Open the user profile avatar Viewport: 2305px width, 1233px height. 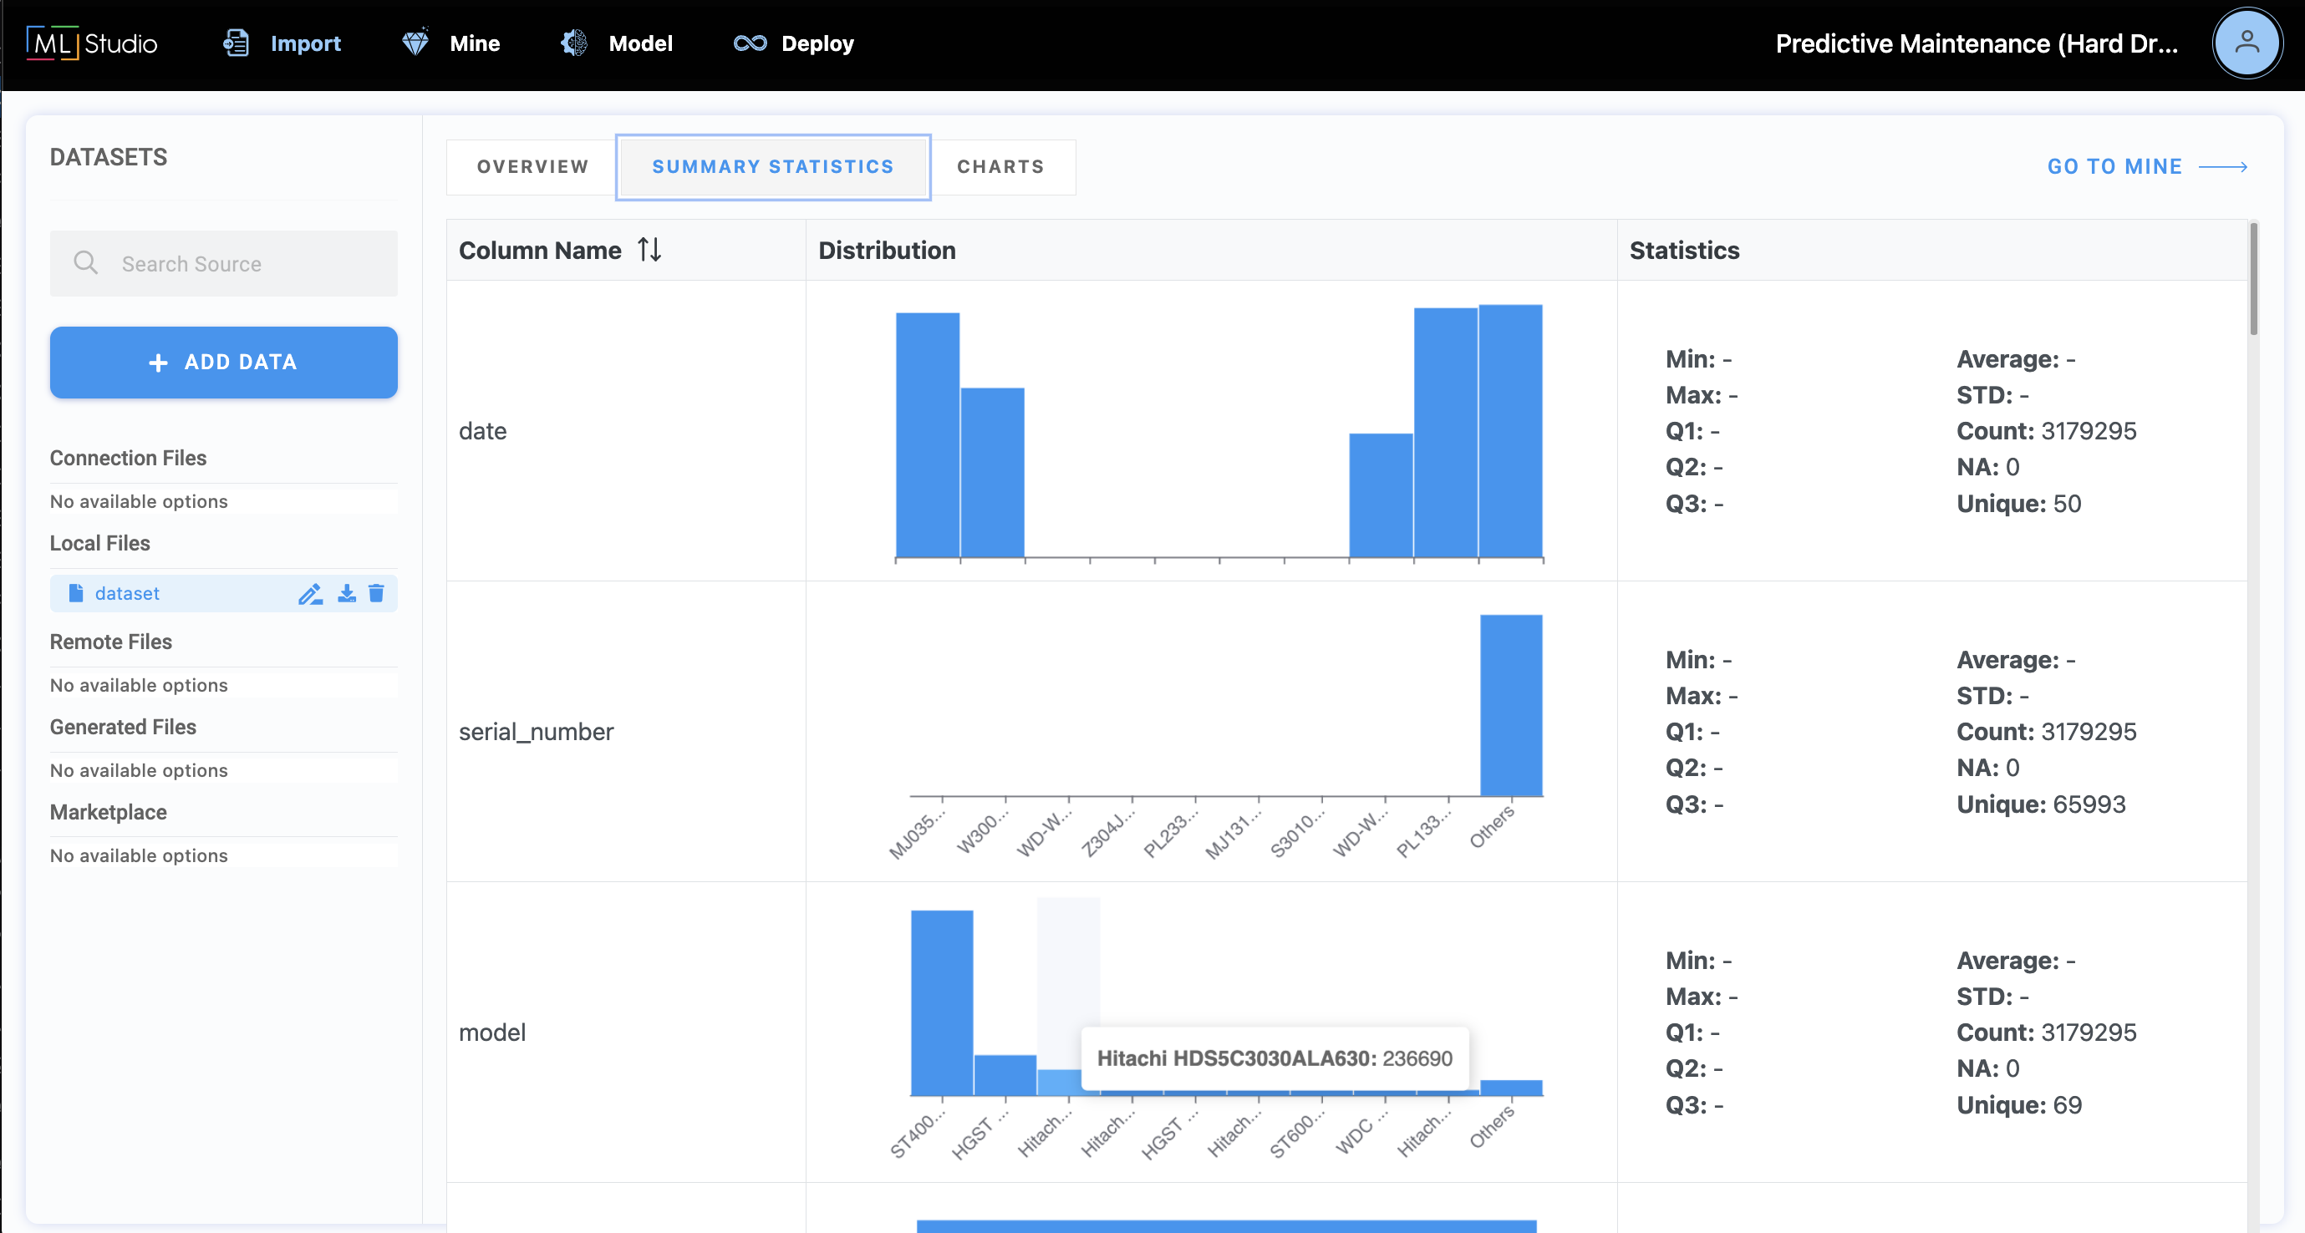[2246, 43]
